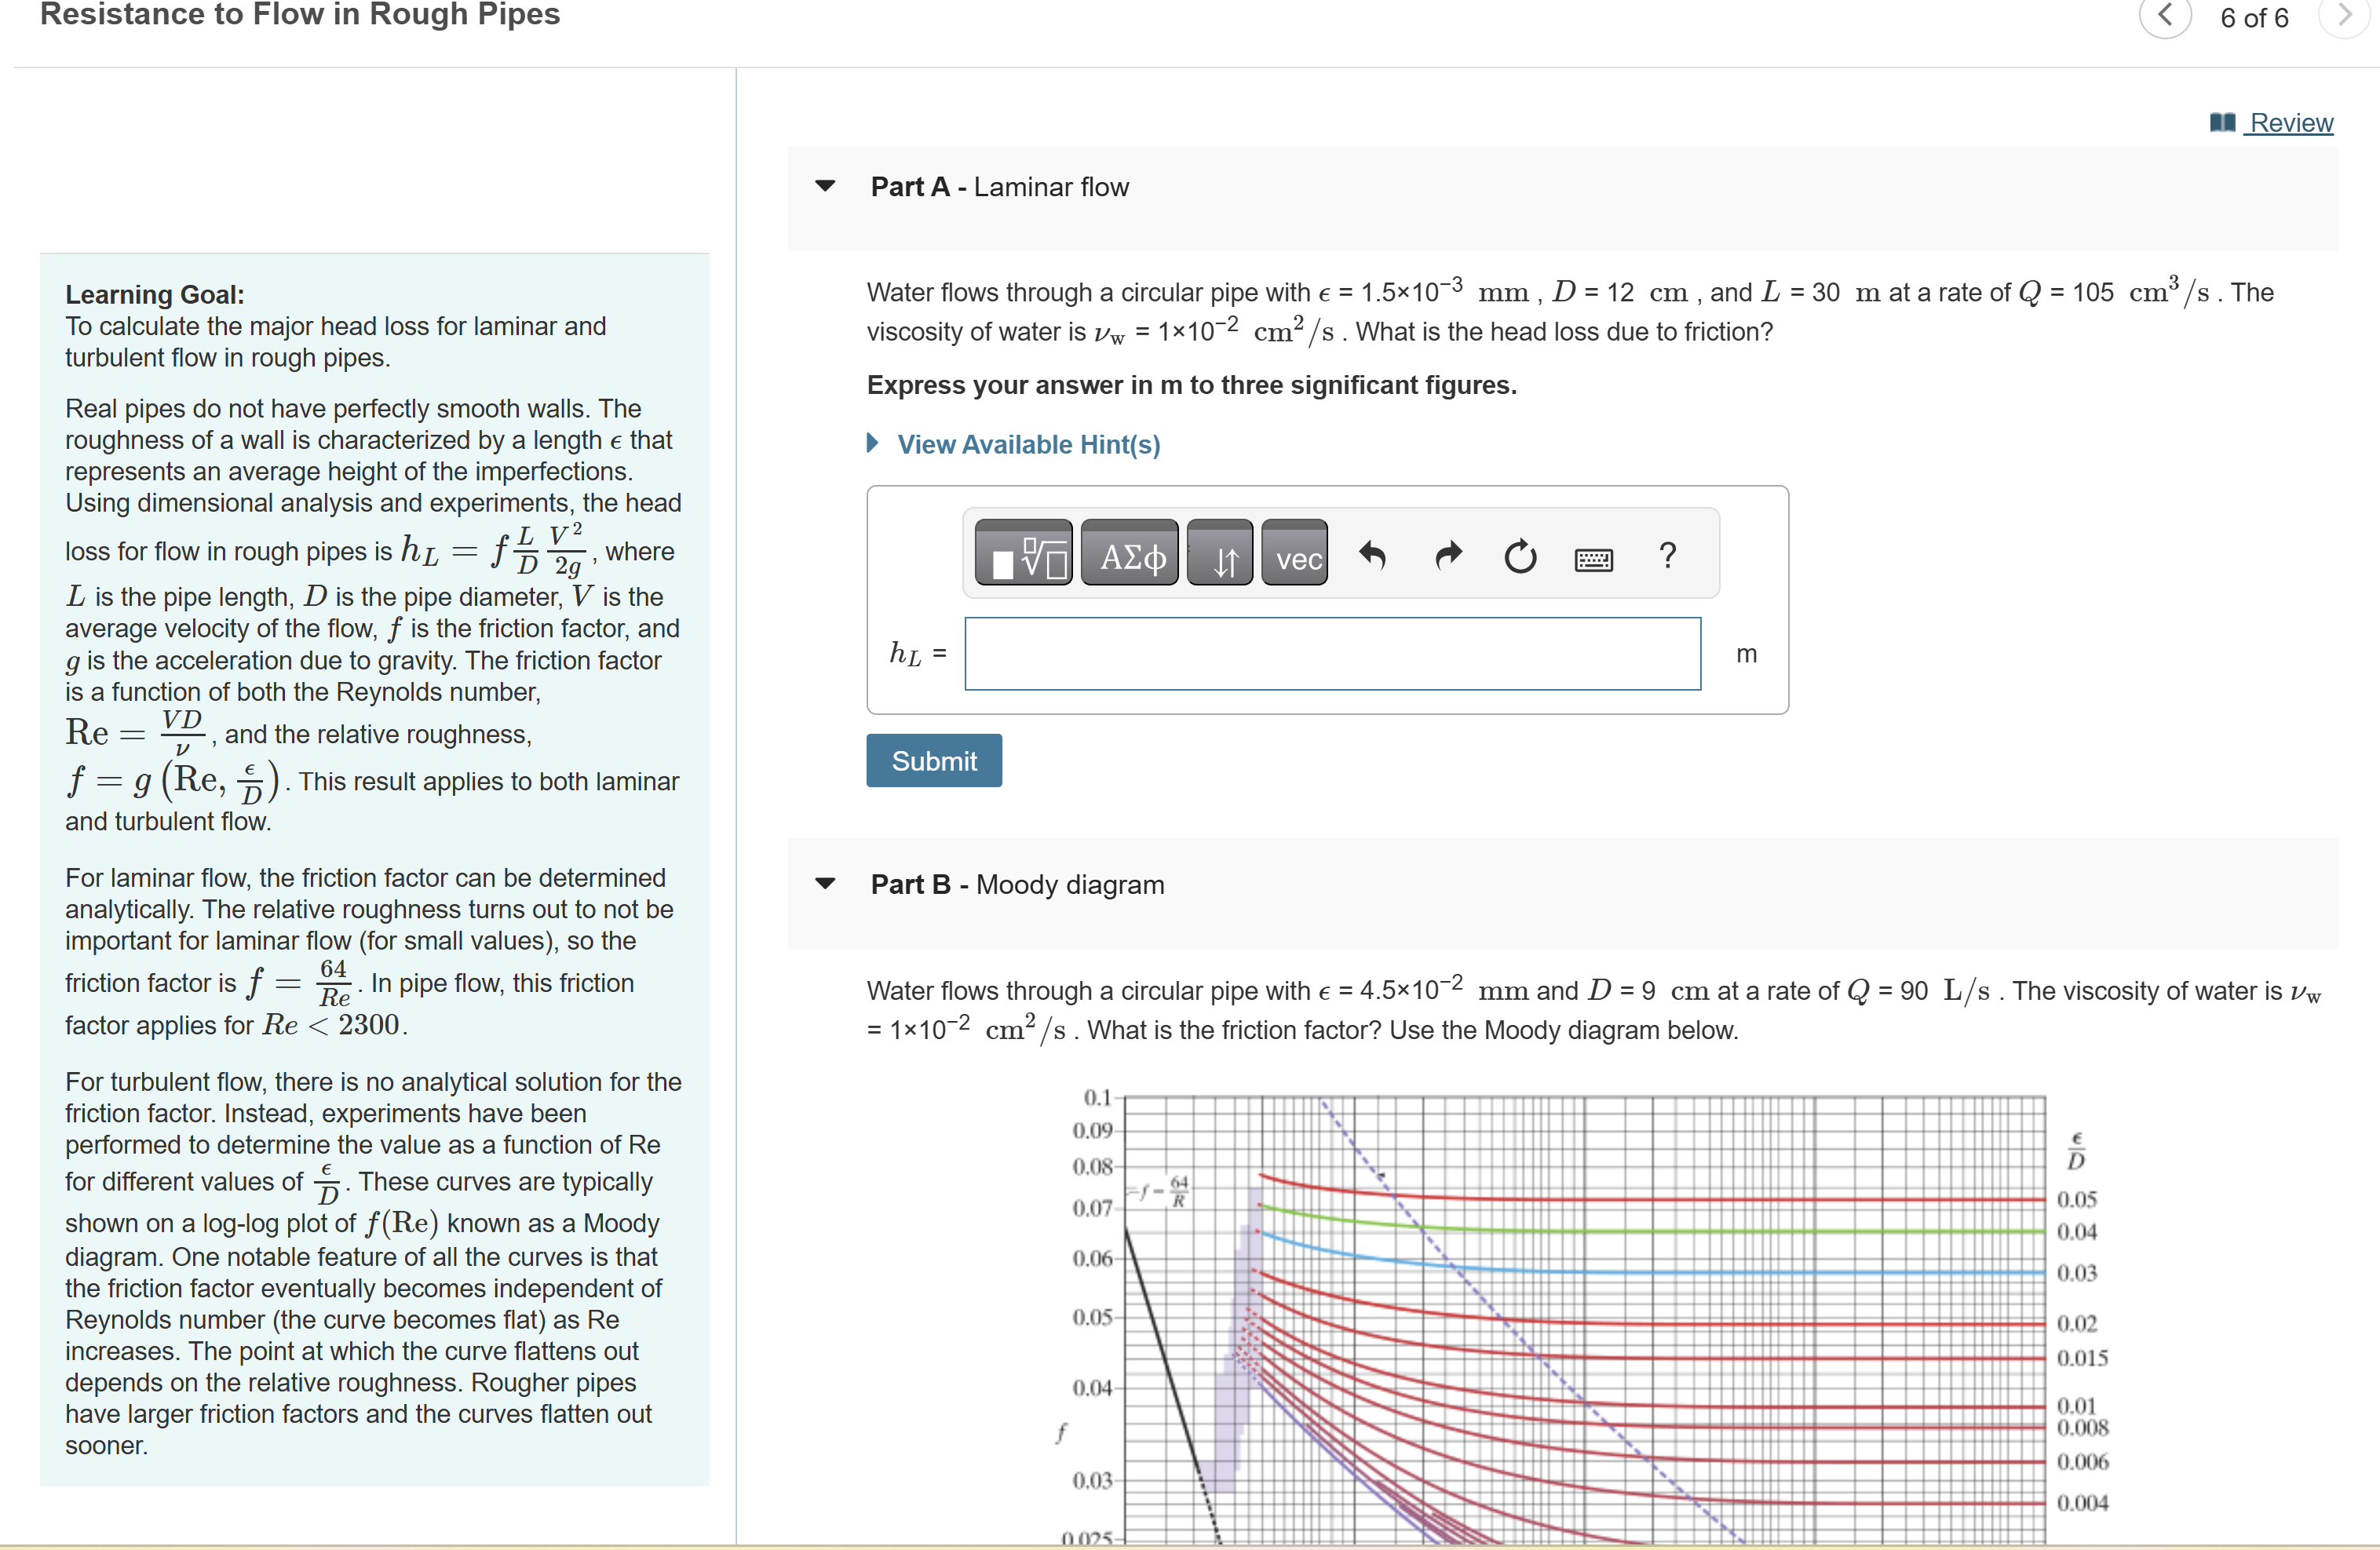
Task: Collapse the Part B - Moody diagram section
Action: click(x=826, y=883)
